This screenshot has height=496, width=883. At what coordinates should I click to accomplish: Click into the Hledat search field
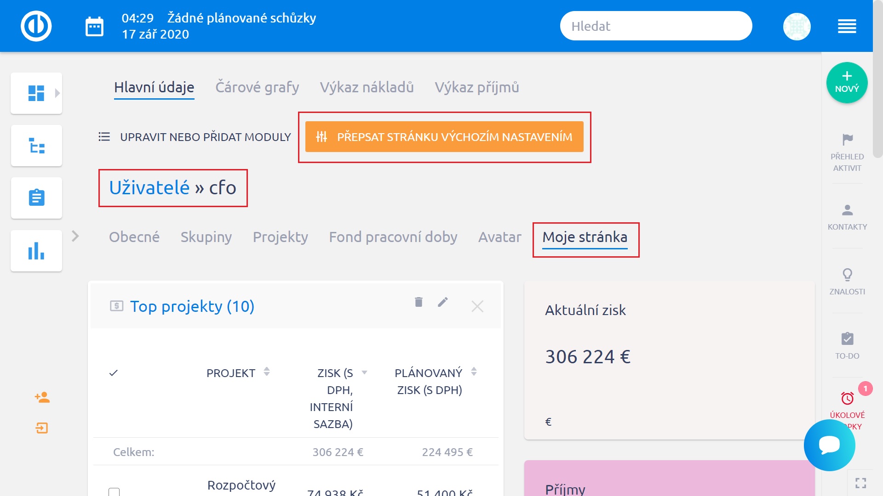pyautogui.click(x=656, y=26)
